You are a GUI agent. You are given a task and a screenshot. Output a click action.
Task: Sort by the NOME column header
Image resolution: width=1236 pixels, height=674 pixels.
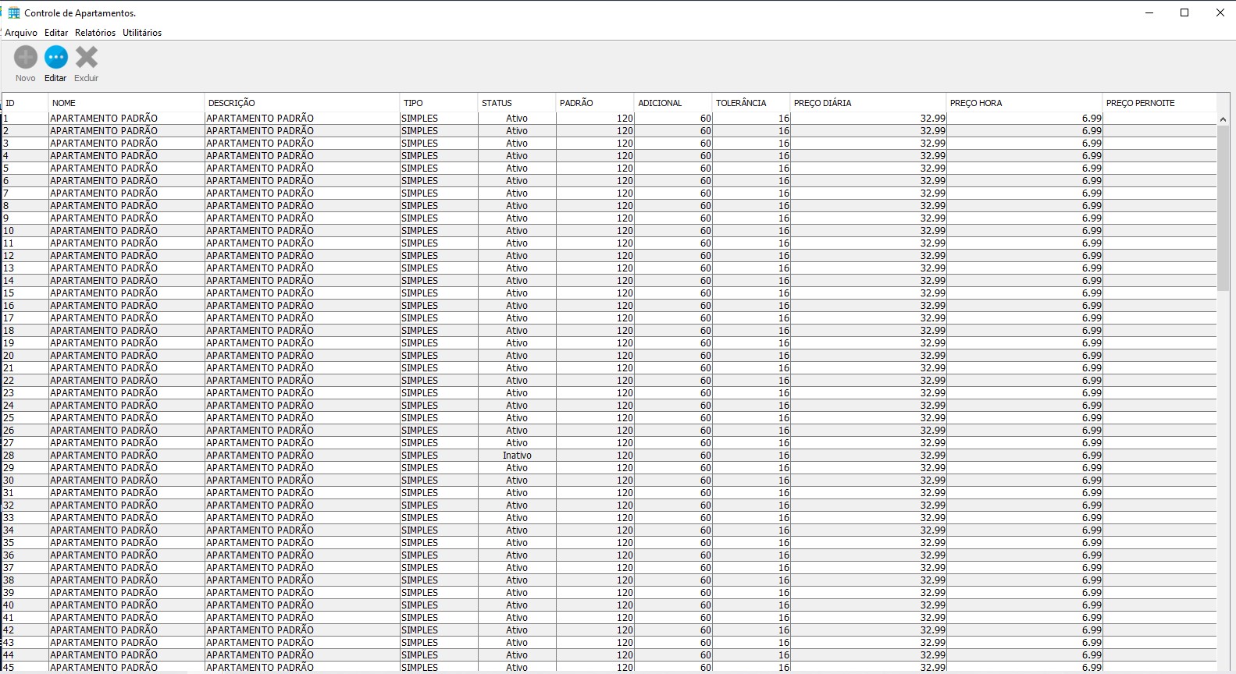pyautogui.click(x=126, y=103)
